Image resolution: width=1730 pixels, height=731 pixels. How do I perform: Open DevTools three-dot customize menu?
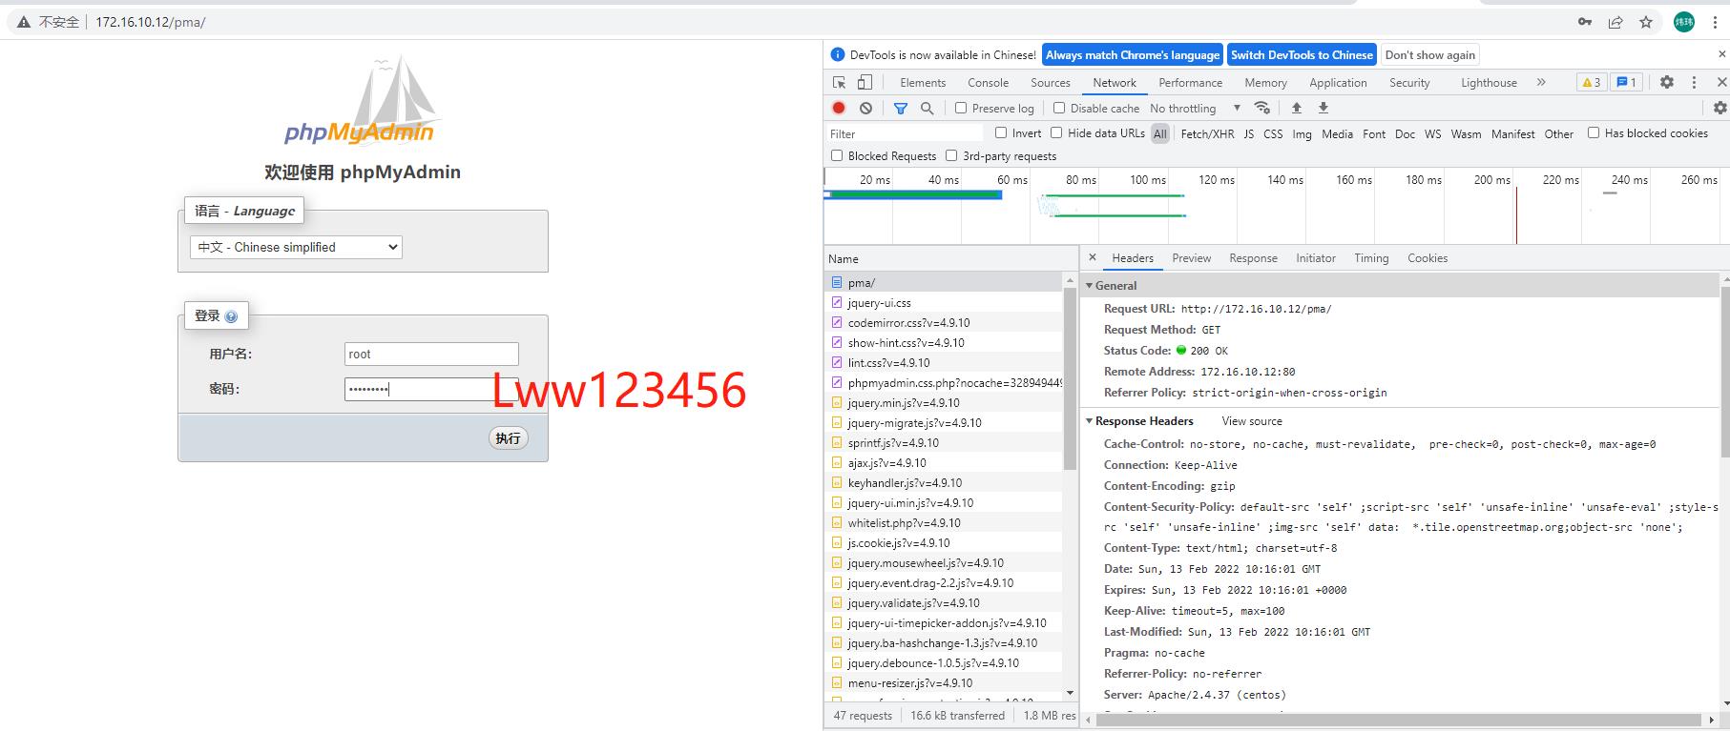pos(1694,83)
